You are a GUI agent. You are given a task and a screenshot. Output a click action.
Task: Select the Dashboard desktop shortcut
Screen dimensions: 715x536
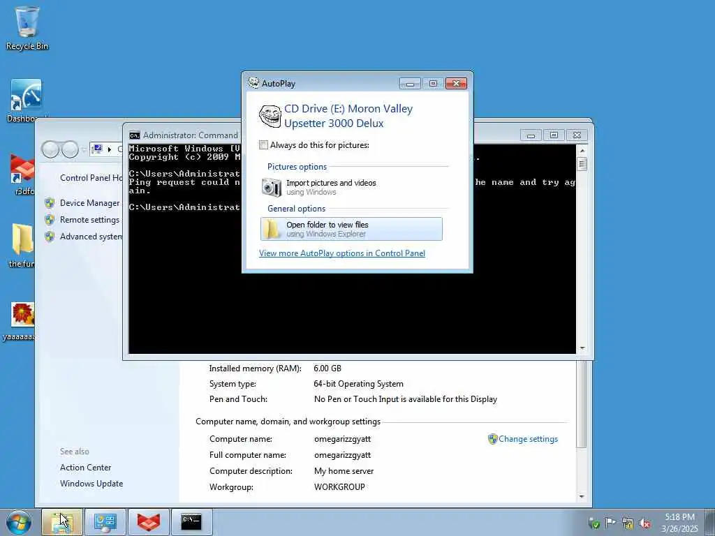pyautogui.click(x=26, y=101)
